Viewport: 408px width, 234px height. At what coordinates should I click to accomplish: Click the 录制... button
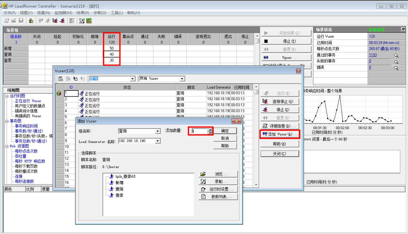click(x=218, y=182)
